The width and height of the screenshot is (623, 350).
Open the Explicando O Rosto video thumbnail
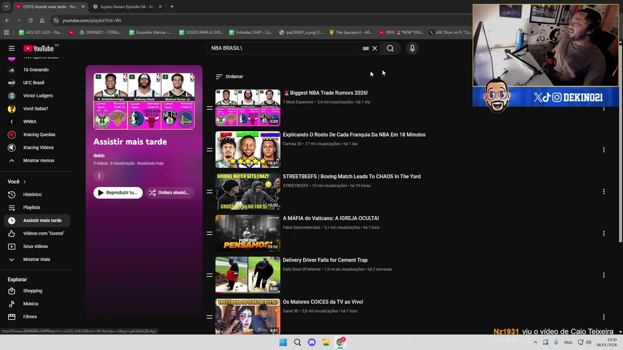point(248,150)
